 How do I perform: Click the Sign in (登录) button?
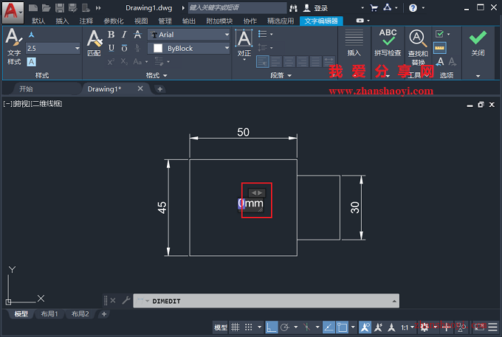click(315, 8)
